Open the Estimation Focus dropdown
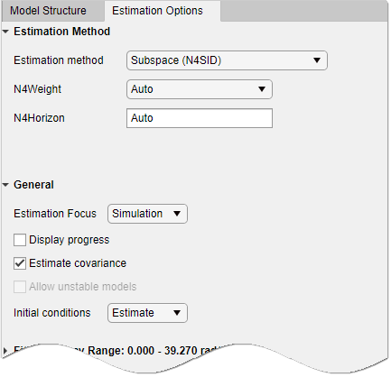Viewport: 391px width, 377px height. (x=147, y=214)
